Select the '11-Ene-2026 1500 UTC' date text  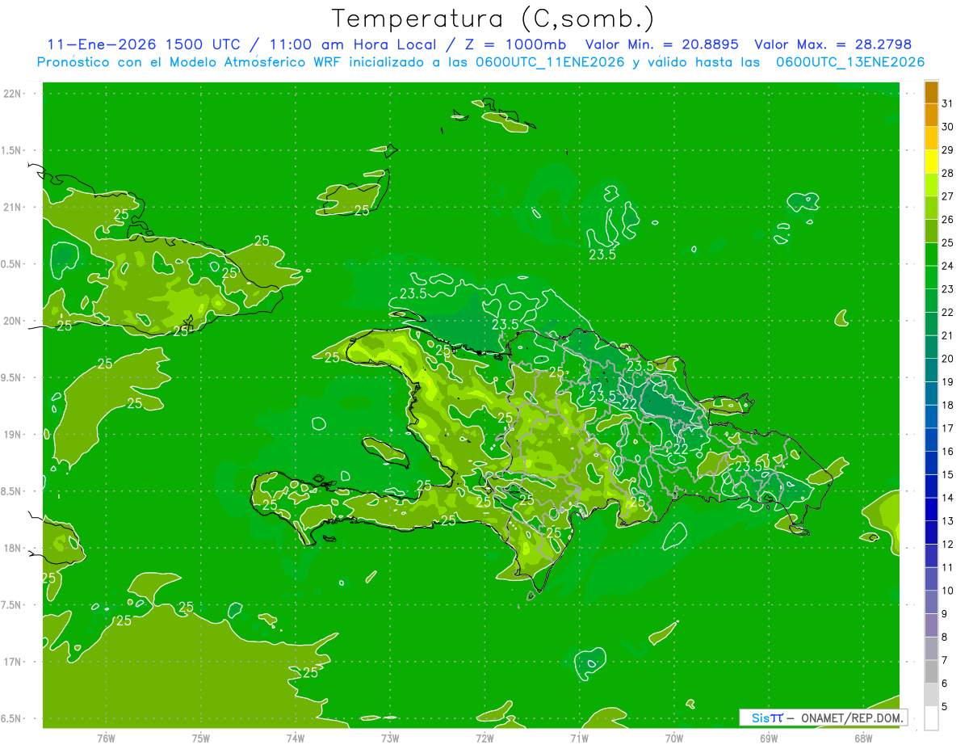(143, 44)
